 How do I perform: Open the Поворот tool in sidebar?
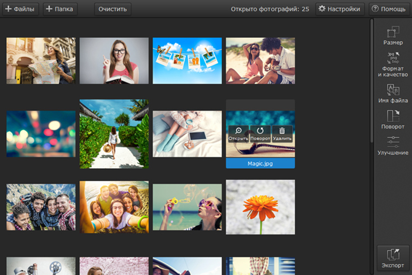point(393,117)
